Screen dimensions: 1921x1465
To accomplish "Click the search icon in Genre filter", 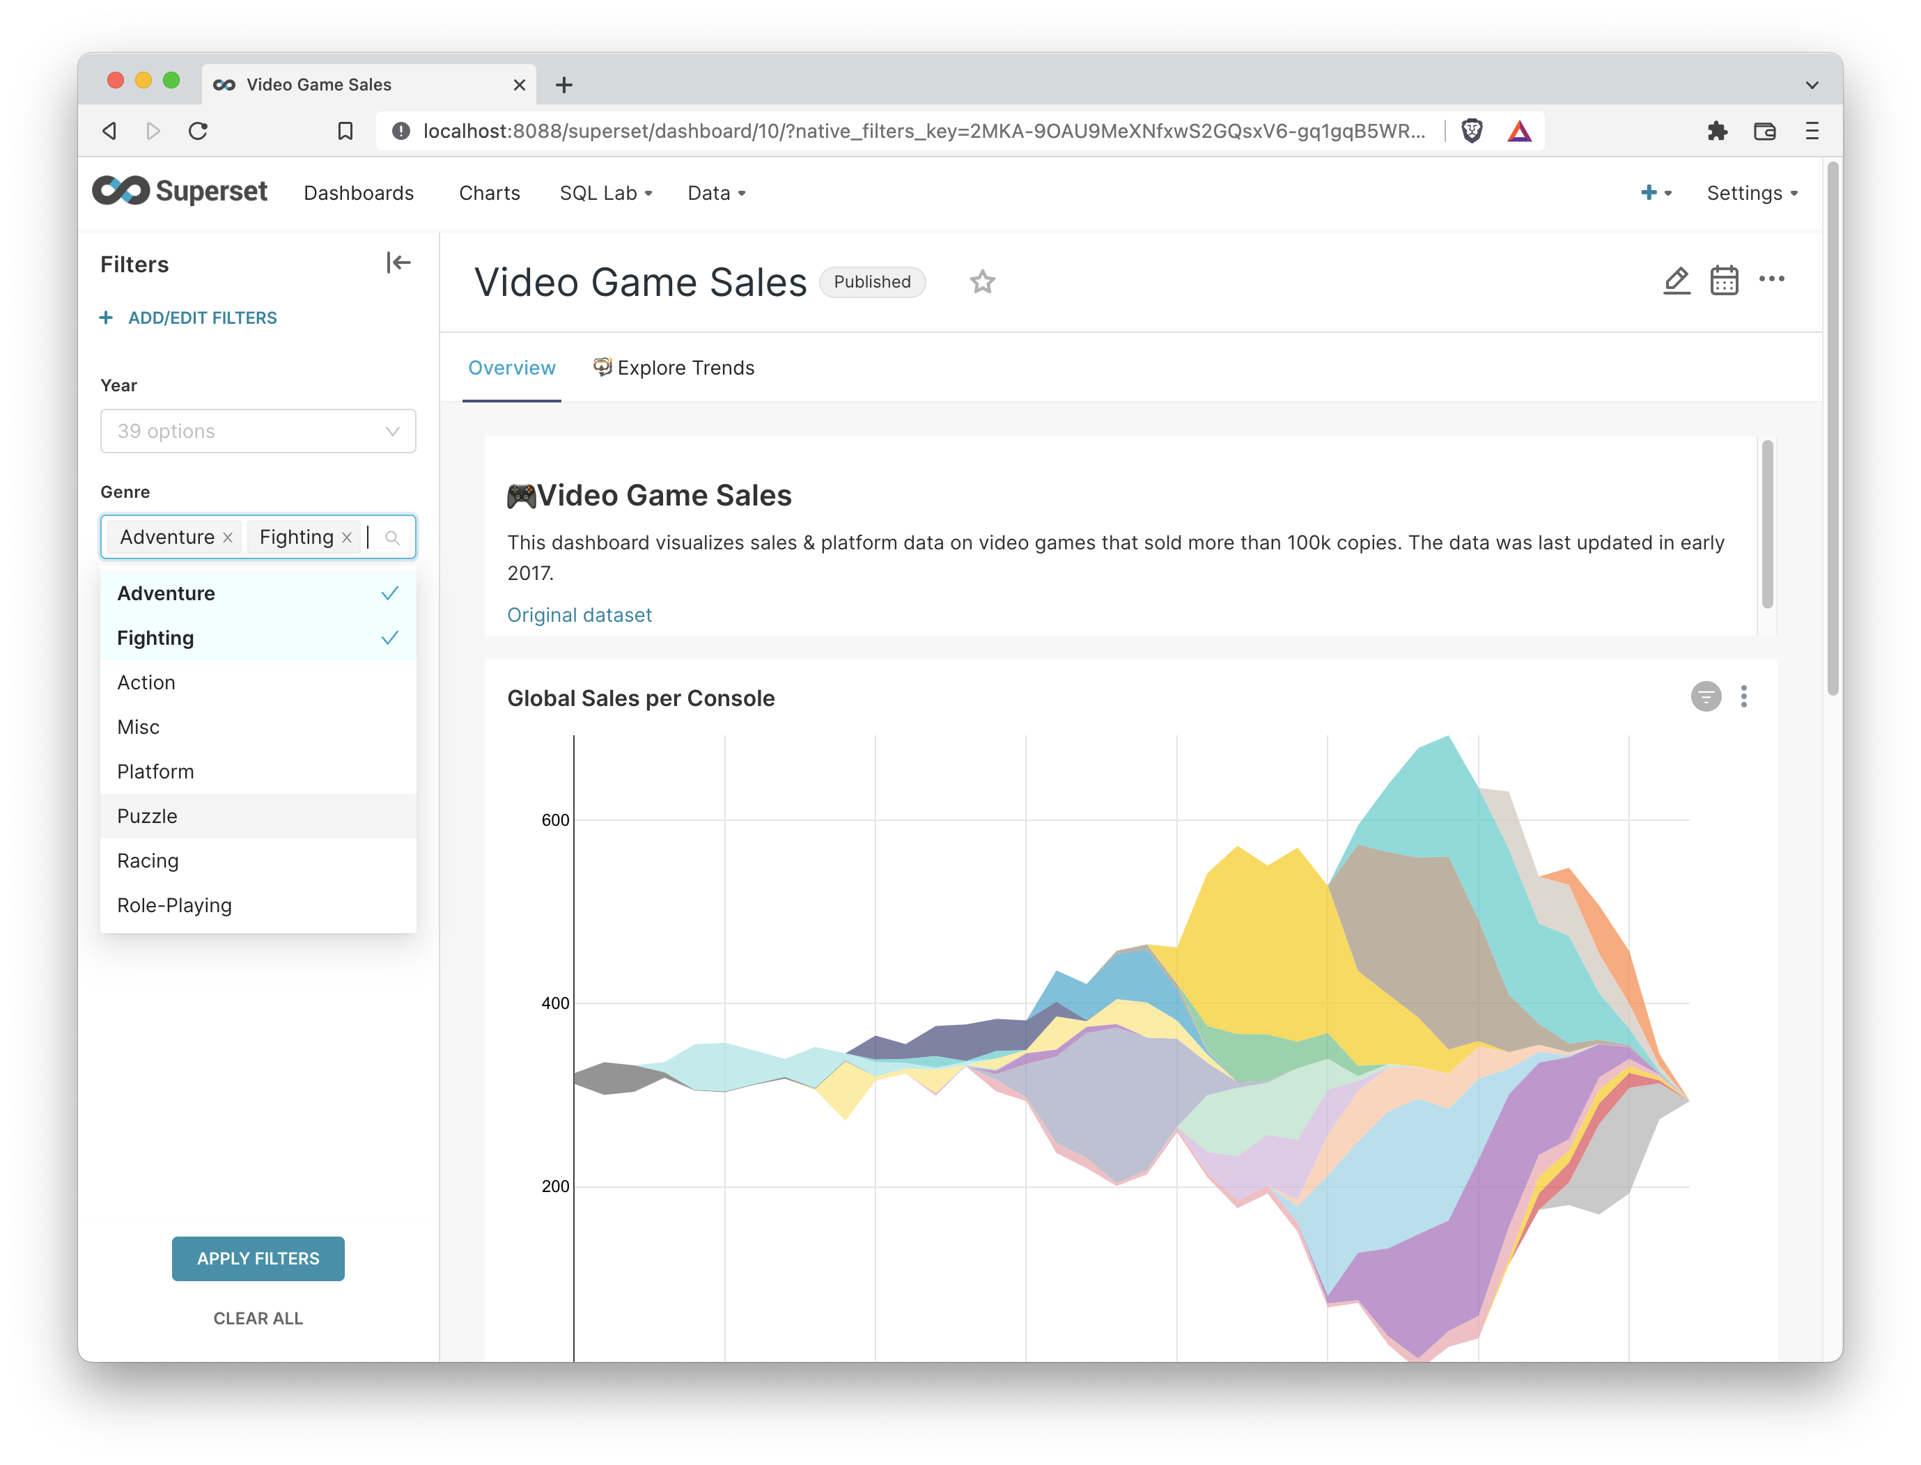I will tap(391, 537).
